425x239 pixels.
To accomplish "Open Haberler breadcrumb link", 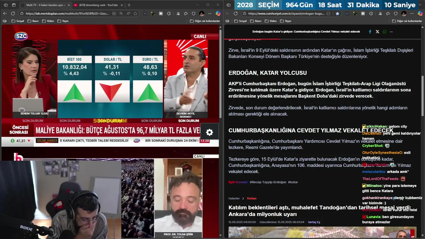I will [x=234, y=198].
